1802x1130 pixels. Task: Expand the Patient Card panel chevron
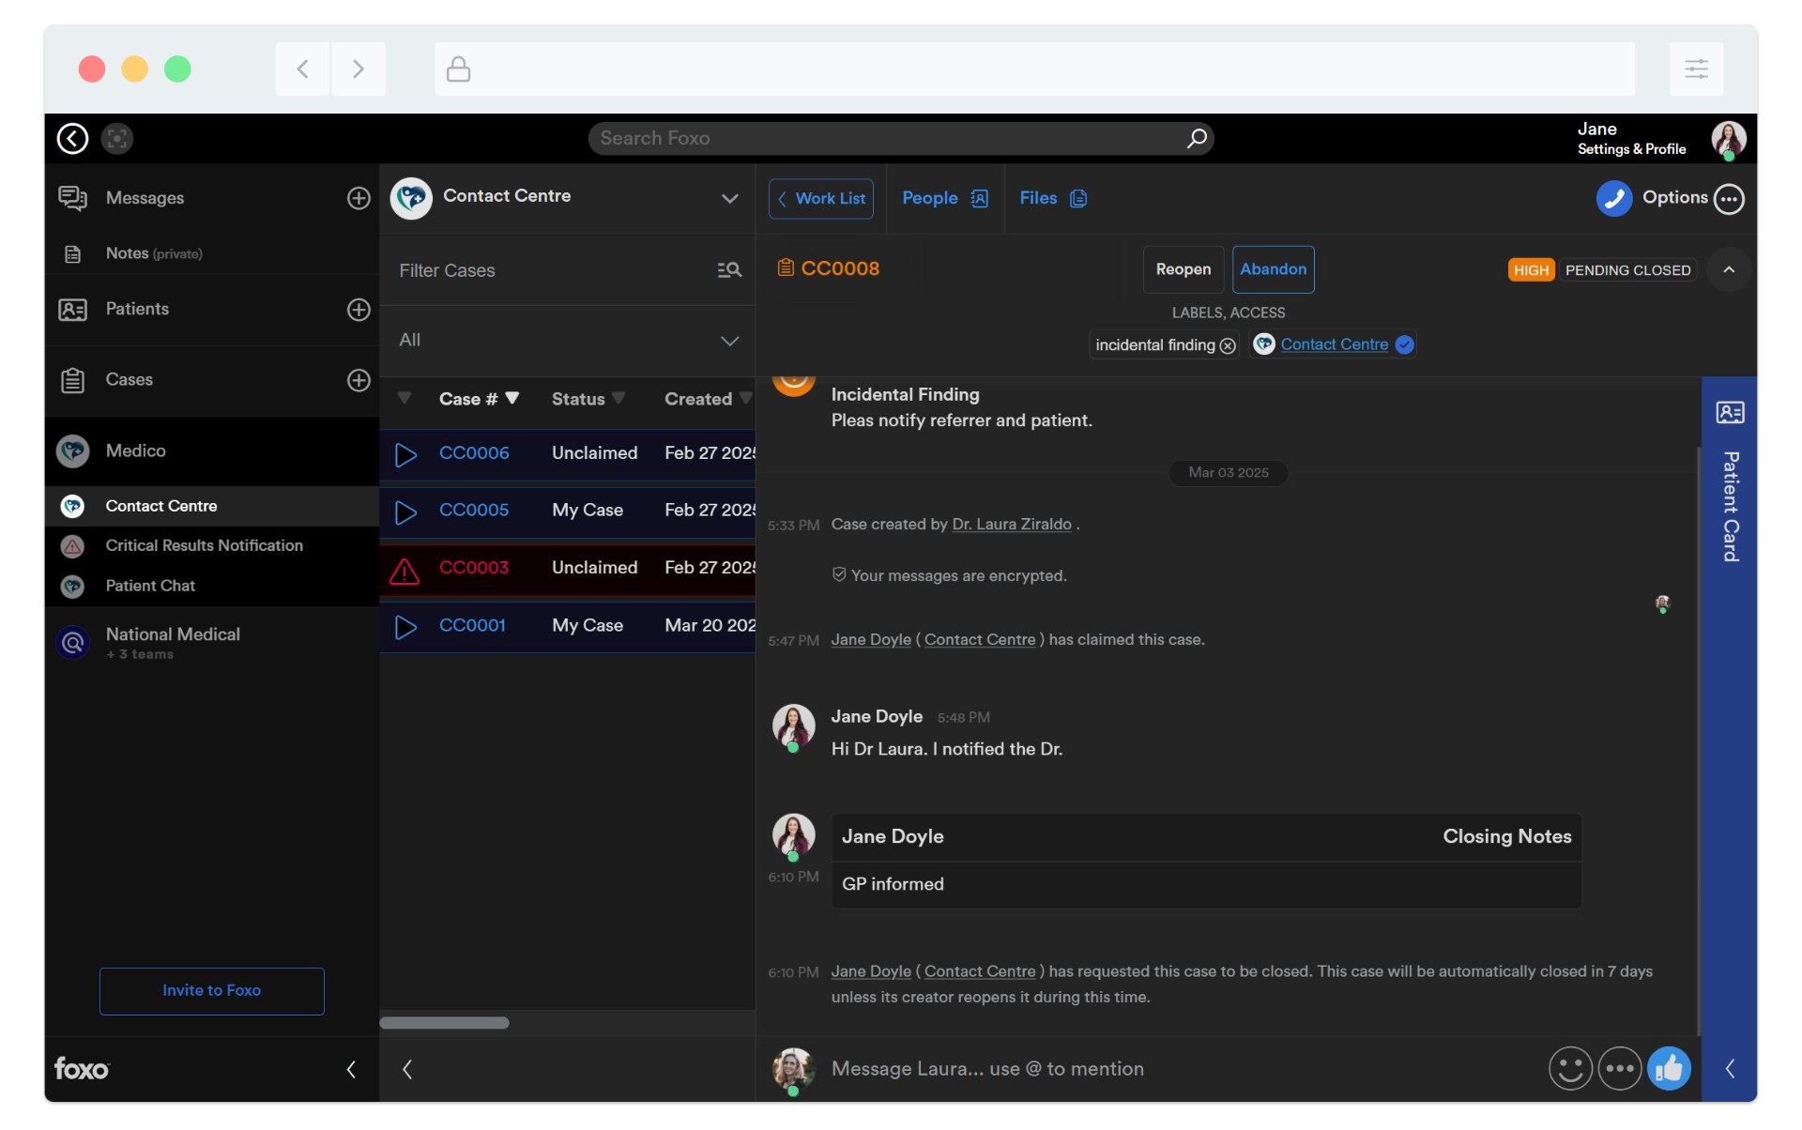(1730, 1068)
